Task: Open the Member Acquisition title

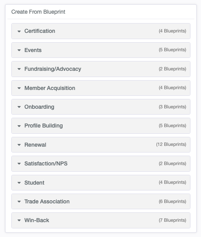Action: pos(50,88)
